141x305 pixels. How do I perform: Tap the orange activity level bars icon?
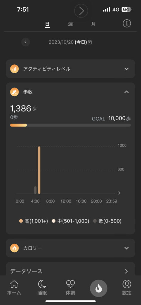pyautogui.click(x=14, y=69)
